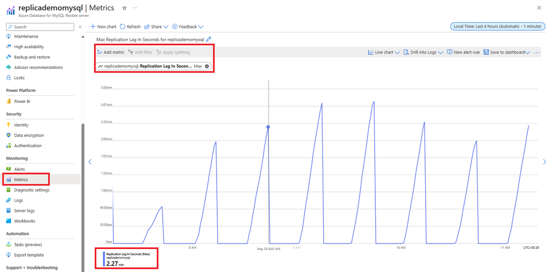This screenshot has height=272, width=546.
Task: Click Apply splitting button
Action: click(x=173, y=52)
